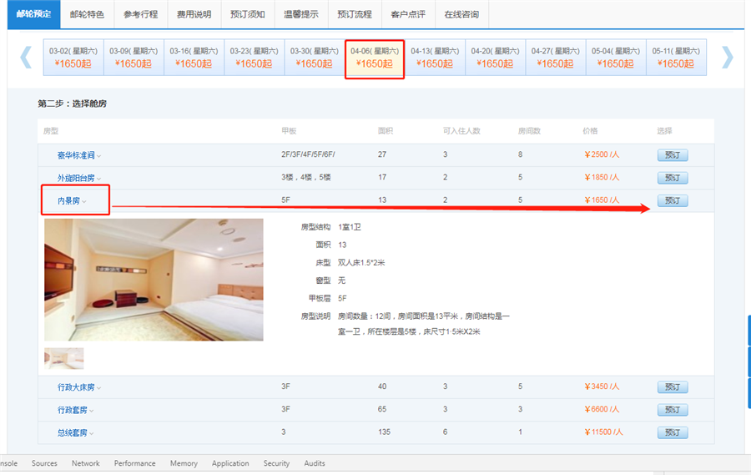Expand the 外旋阳台房 room details
This screenshot has width=751, height=475.
click(x=79, y=179)
